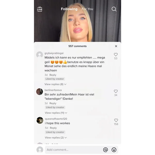This screenshot has height=155, width=155.
Task: Like grybaiyrablogai's comment with the heart
Action: tap(116, 55)
